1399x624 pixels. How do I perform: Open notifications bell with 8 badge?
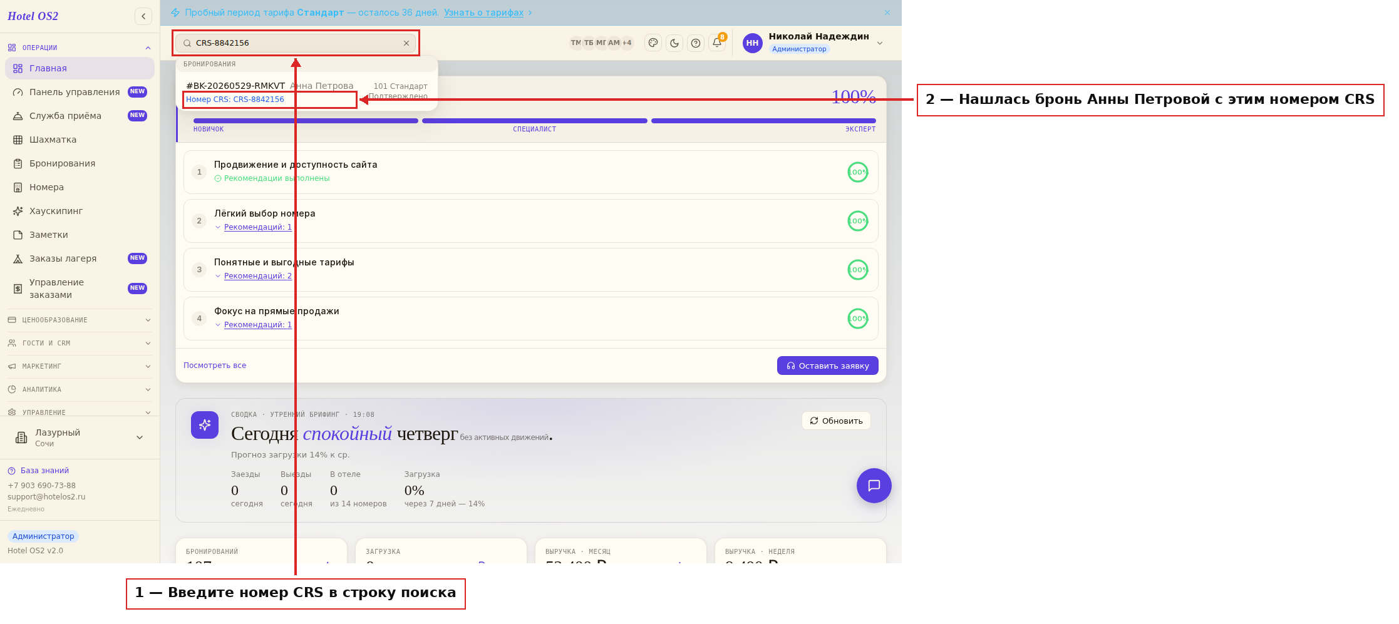pos(717,43)
